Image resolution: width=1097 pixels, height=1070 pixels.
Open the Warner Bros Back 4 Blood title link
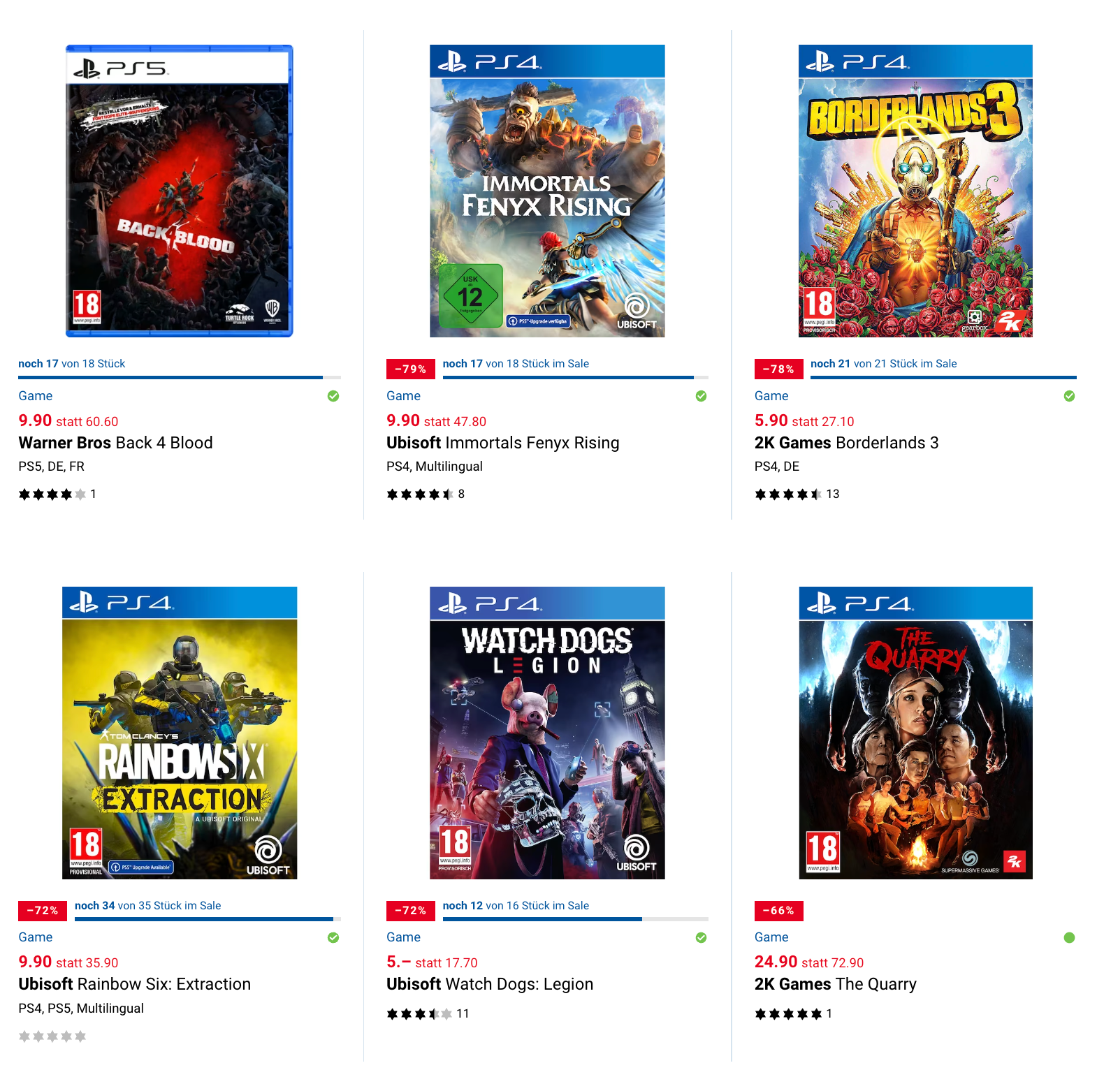tap(116, 443)
